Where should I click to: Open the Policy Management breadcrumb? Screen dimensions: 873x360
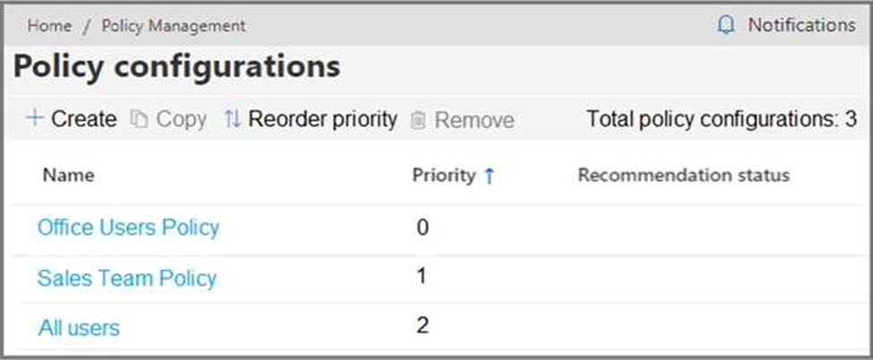(x=173, y=26)
